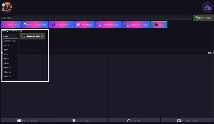Click Generate Icon (.ico) button
Viewport: 214px width, 124px height.
click(32, 36)
